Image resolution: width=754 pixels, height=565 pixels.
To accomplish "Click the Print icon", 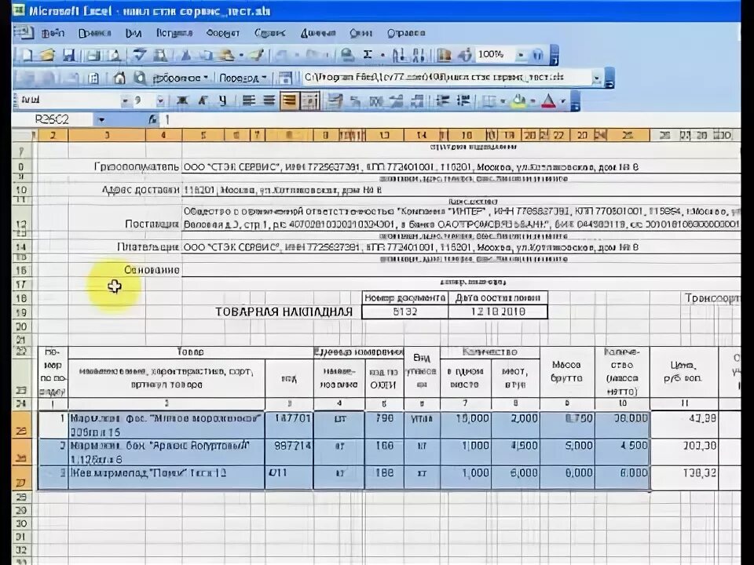I will coord(94,55).
